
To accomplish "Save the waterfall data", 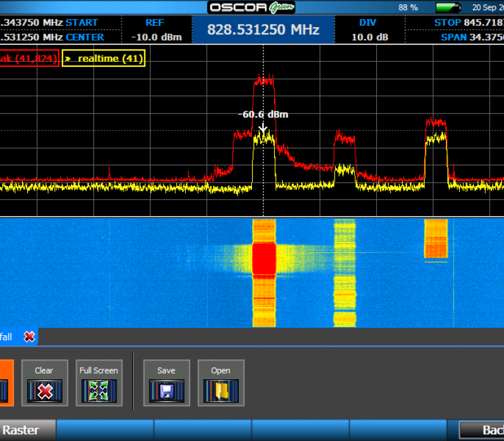I will [166, 383].
